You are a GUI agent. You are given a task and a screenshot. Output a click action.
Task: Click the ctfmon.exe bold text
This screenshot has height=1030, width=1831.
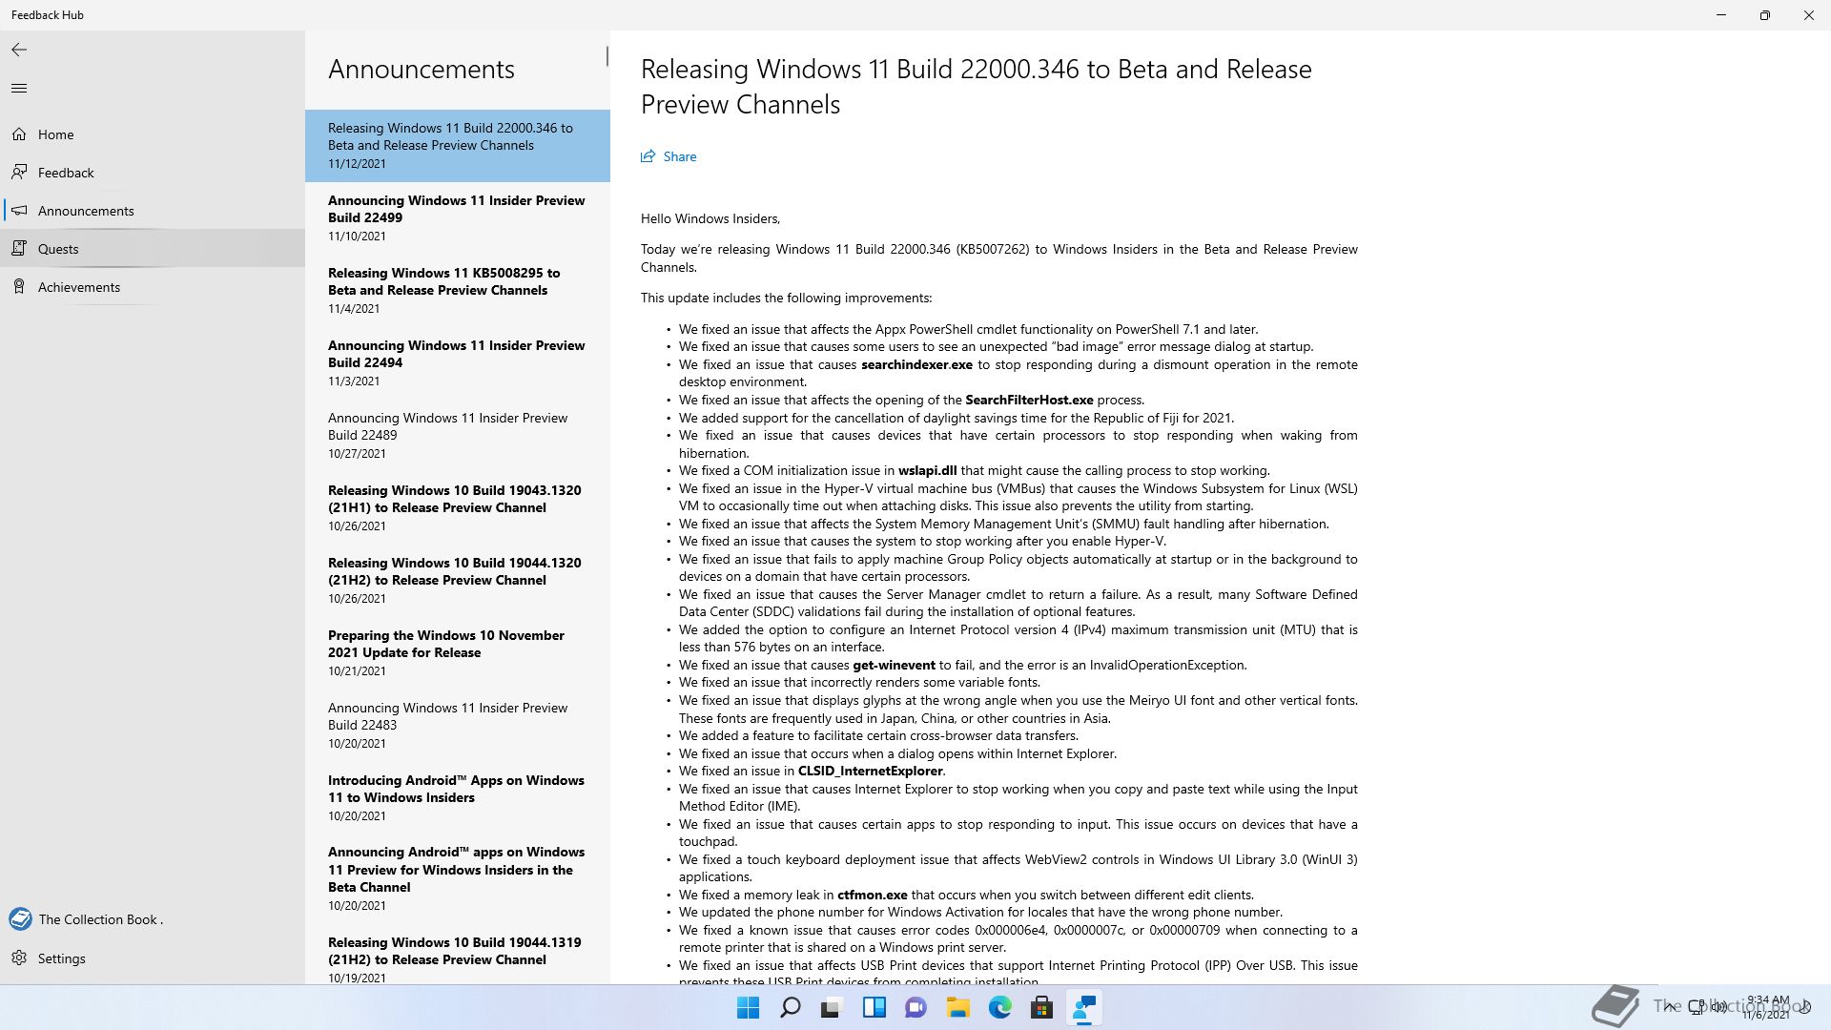point(872,895)
